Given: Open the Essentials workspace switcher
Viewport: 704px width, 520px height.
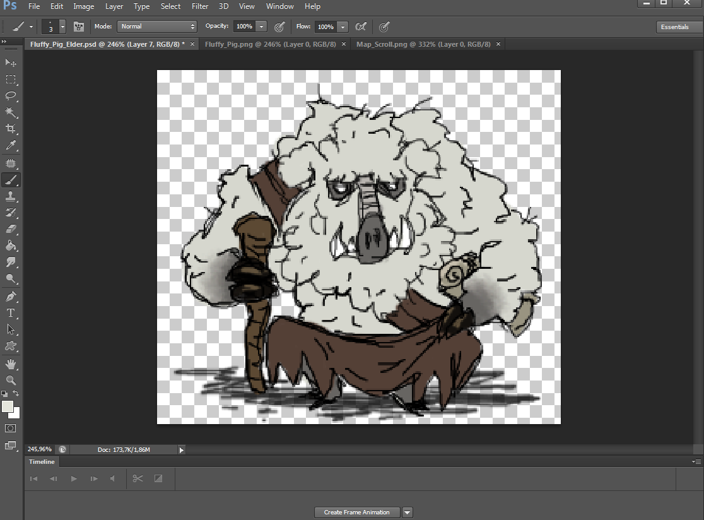Looking at the screenshot, I should point(674,27).
